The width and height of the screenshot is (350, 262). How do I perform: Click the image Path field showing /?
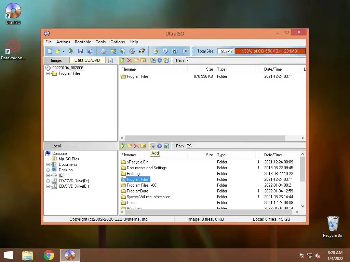246,60
